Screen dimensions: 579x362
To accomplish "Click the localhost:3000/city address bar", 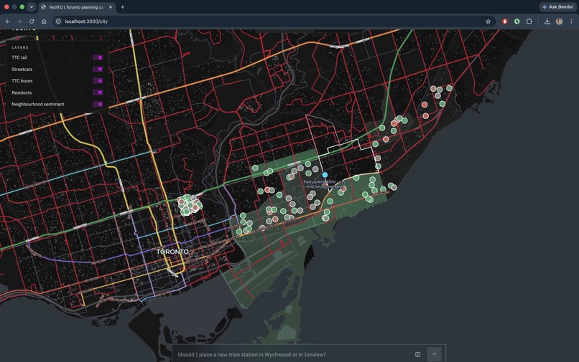I will (273, 22).
